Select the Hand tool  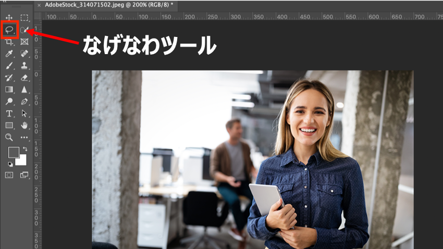point(24,126)
